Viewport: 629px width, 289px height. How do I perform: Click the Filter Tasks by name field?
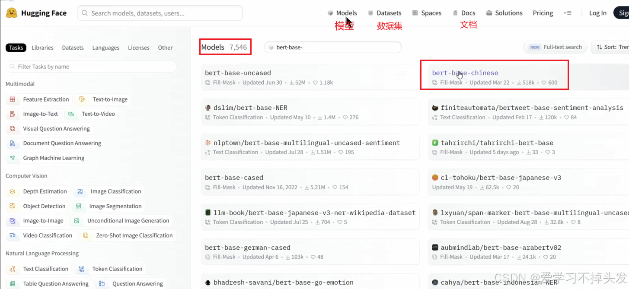pos(91,67)
